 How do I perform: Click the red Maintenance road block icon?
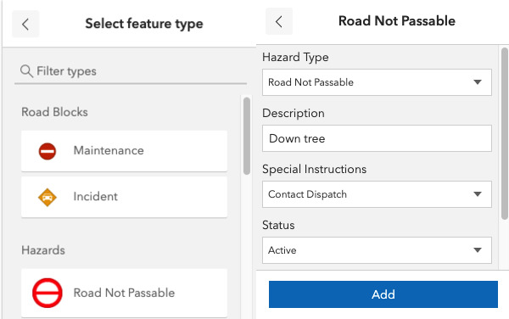48,151
